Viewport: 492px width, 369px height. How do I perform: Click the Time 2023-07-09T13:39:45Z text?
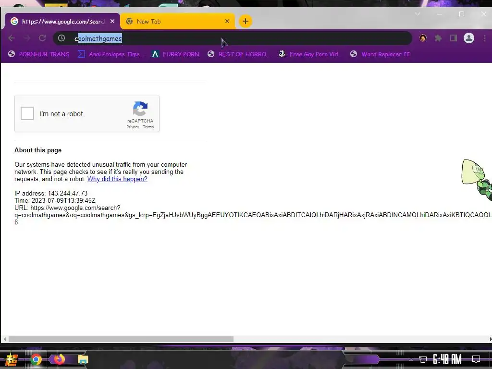click(55, 200)
